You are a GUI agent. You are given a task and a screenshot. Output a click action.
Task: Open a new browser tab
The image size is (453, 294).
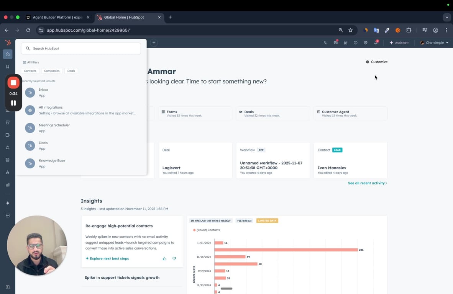tap(170, 17)
